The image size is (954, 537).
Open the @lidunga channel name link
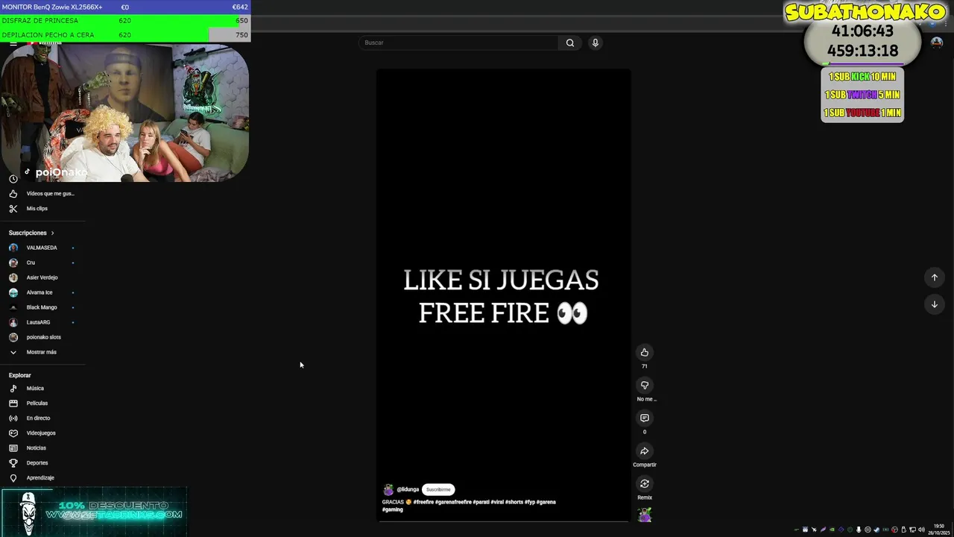(408, 490)
